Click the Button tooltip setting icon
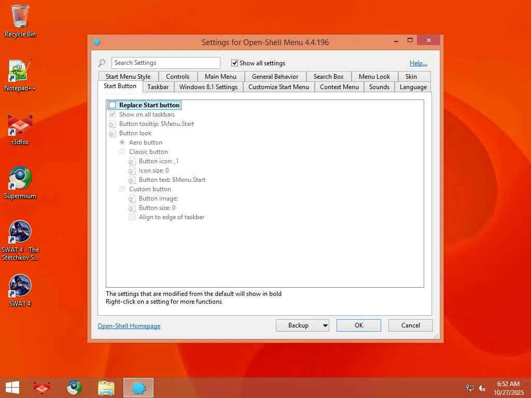531x398 pixels. click(112, 124)
